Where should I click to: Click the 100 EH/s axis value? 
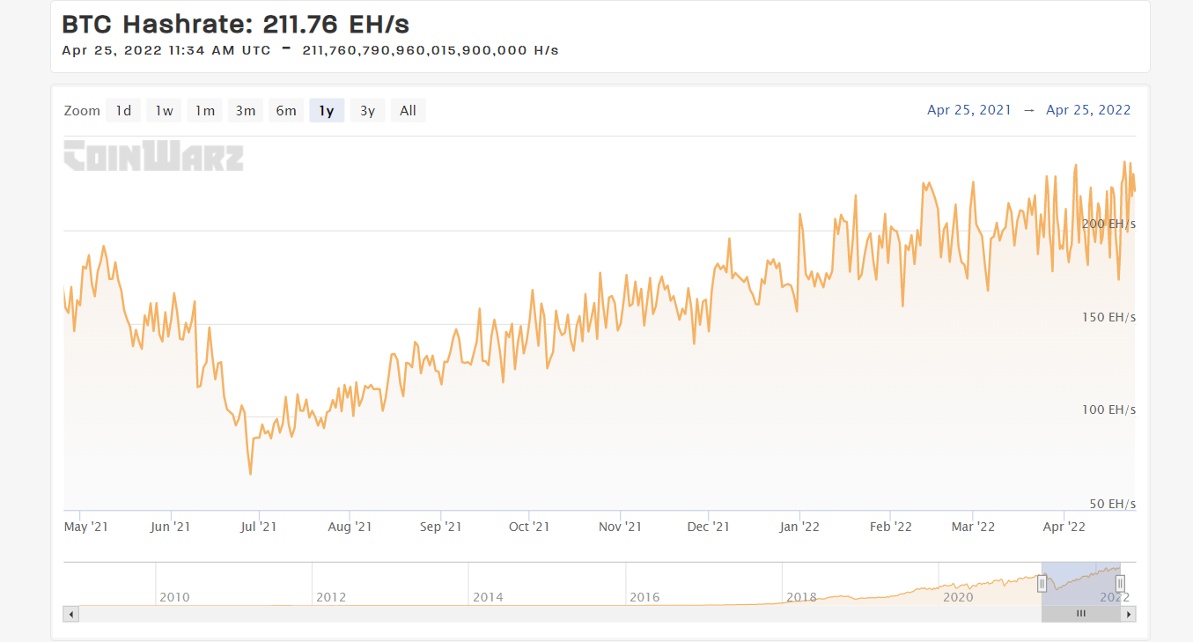pos(1108,410)
